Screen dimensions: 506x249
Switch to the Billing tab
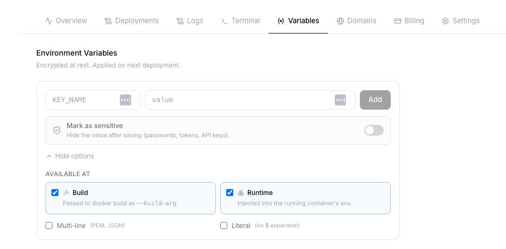(x=409, y=21)
